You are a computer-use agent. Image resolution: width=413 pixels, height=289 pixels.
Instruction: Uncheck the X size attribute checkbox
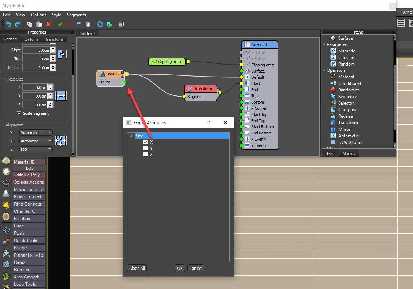pyautogui.click(x=146, y=142)
